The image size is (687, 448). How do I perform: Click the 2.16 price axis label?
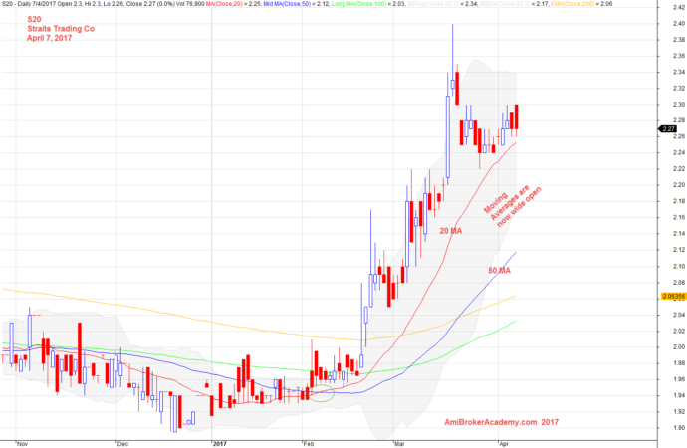pos(679,217)
